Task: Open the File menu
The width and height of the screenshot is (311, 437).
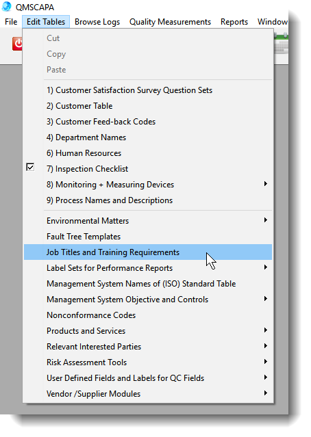Action: point(11,22)
